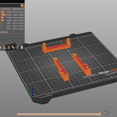
Task: Toggle center of gravity marker icon
Action: click(13, 47)
